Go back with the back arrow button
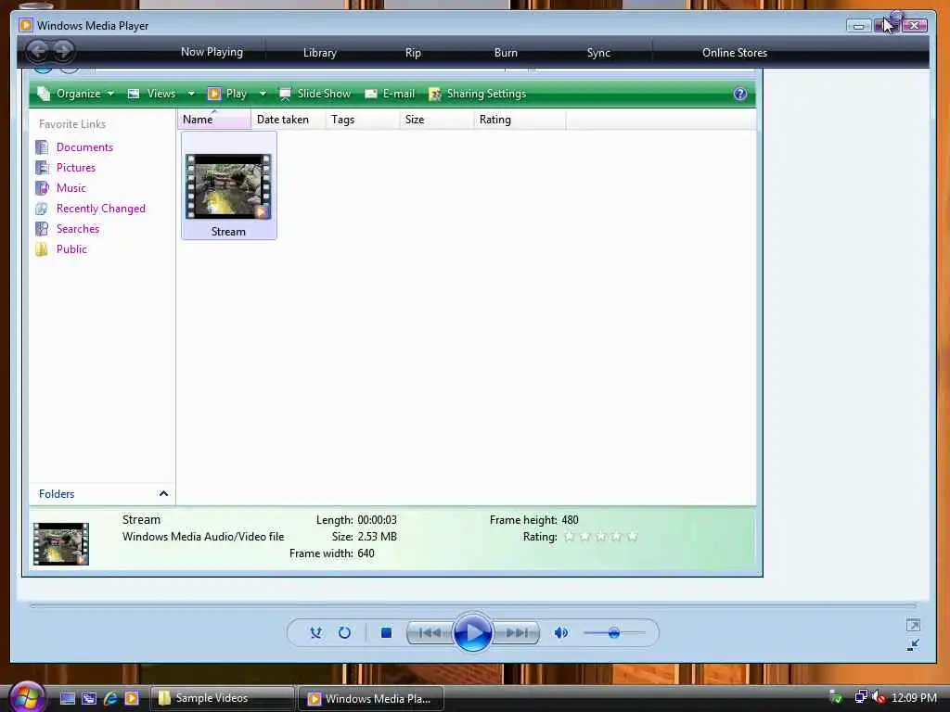 37,51
